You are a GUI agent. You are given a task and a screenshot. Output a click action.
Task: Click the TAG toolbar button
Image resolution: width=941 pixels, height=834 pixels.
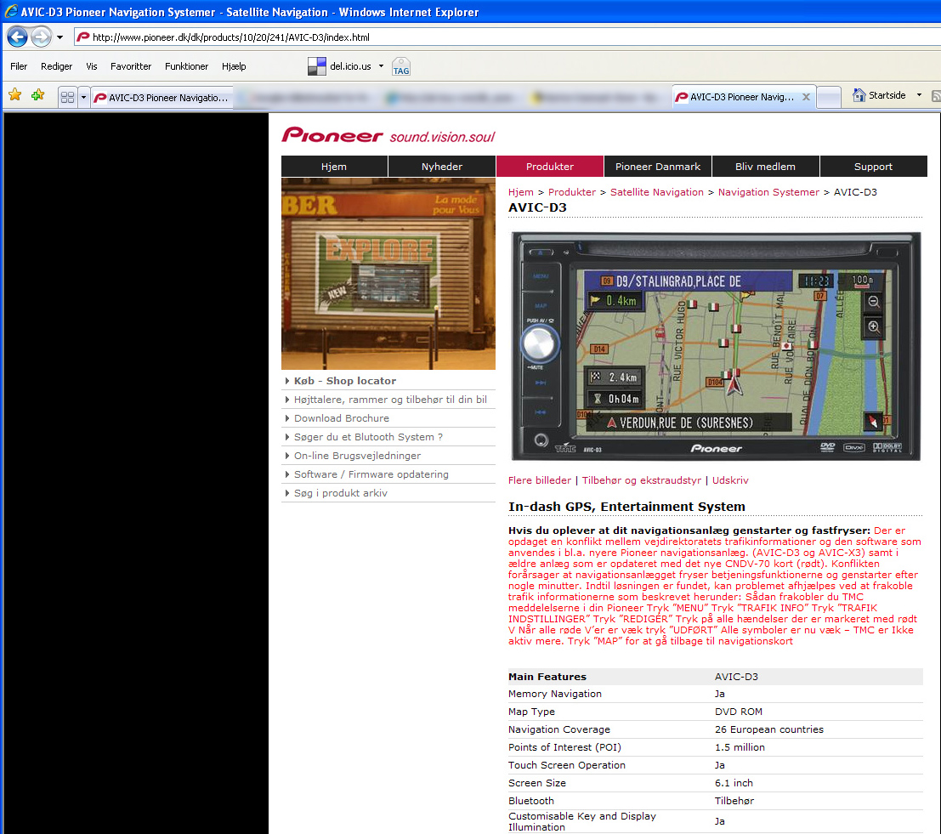click(401, 67)
